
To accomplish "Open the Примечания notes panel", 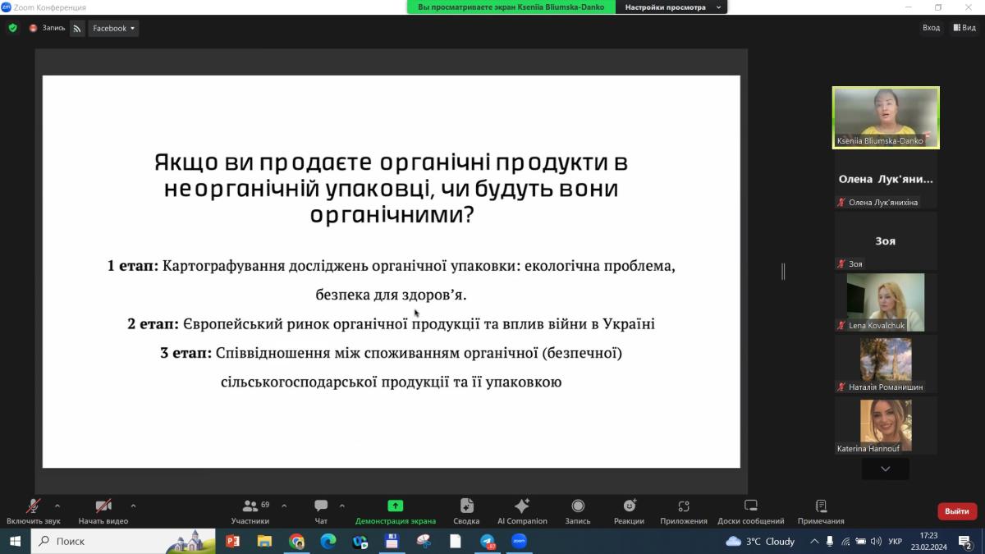I will point(820,511).
